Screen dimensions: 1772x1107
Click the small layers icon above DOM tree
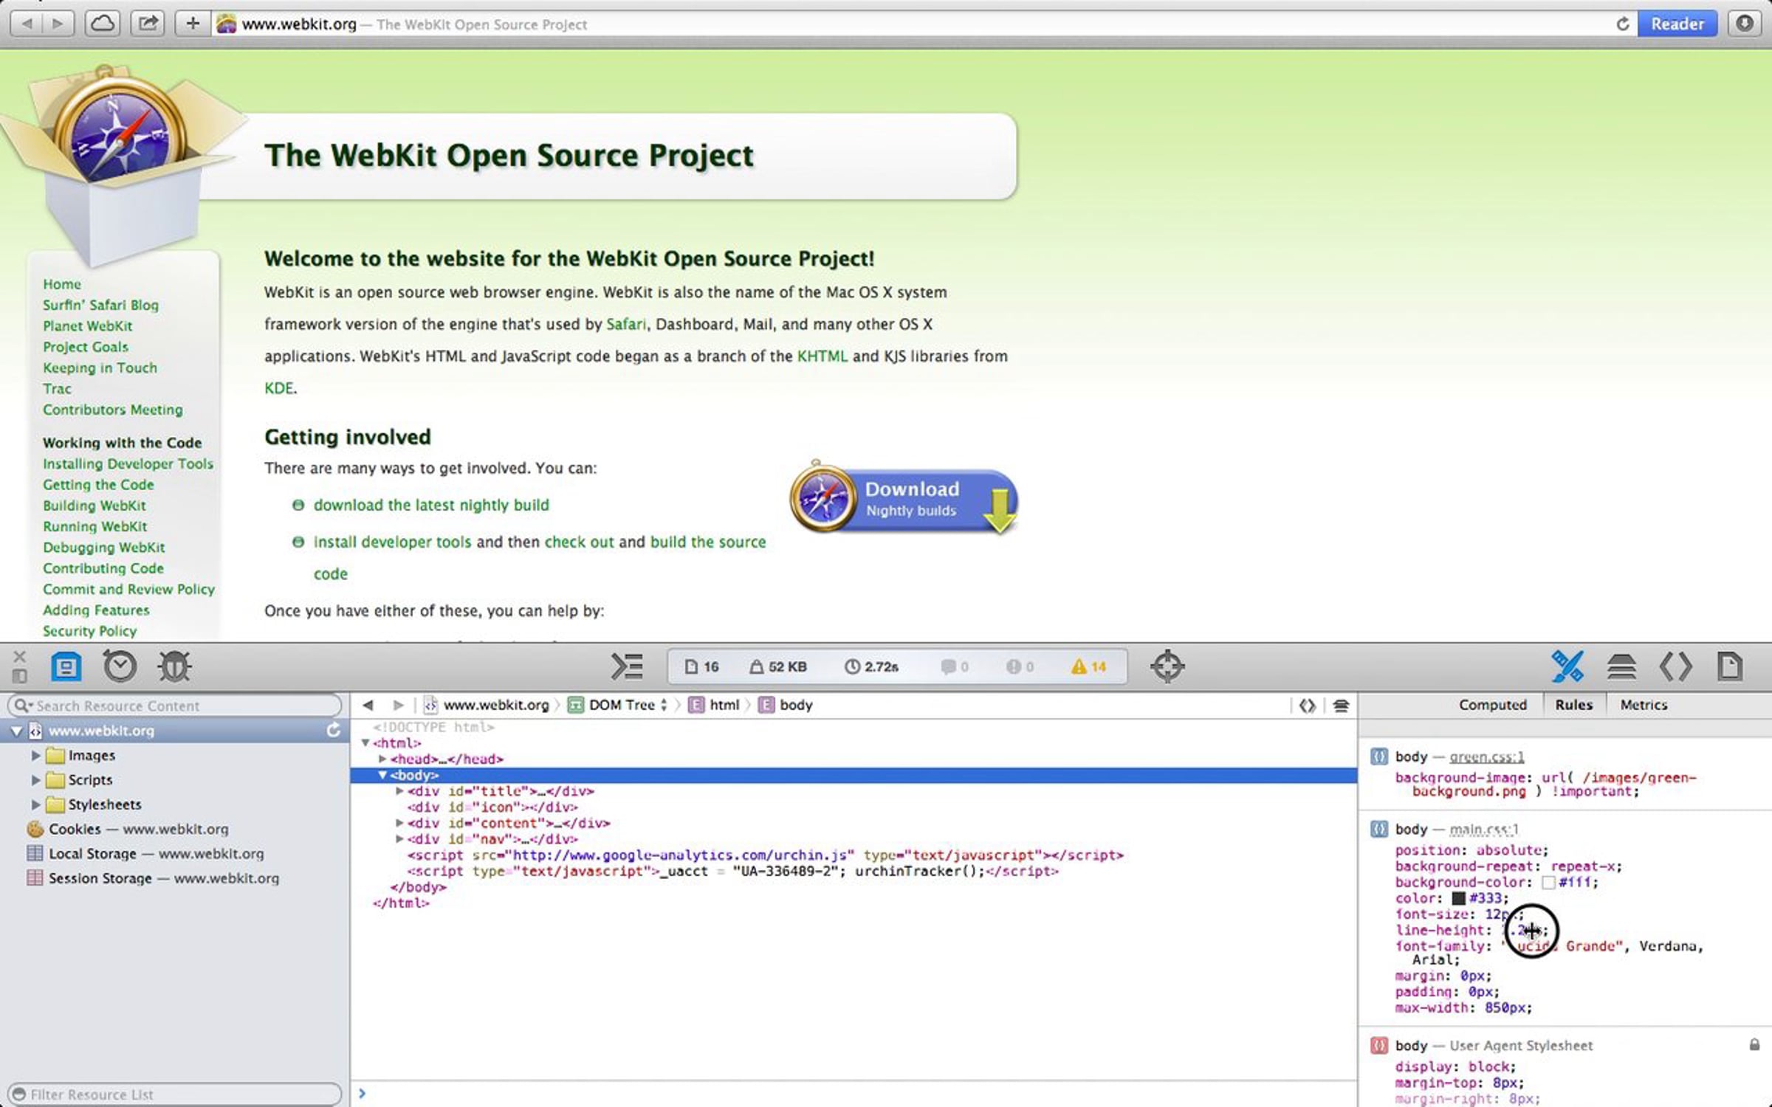pos(1341,706)
